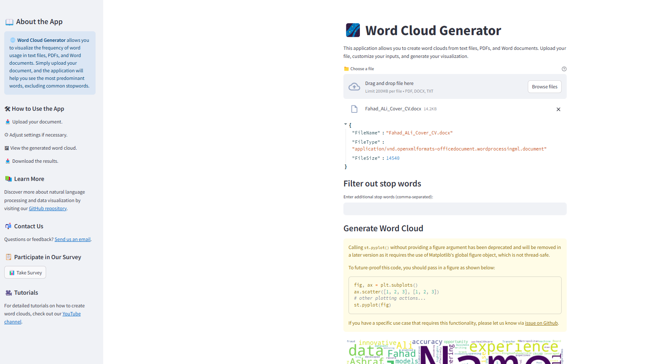The image size is (653, 364).
Task: Click the help question mark icon
Action: click(x=564, y=69)
